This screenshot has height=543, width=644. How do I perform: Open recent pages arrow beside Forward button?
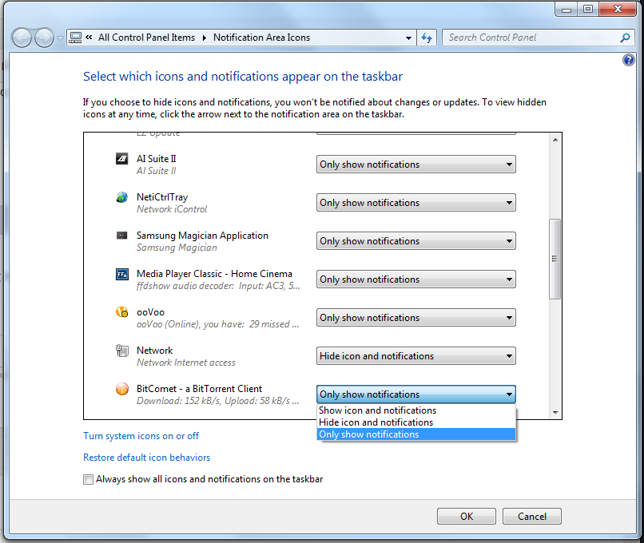click(x=60, y=38)
